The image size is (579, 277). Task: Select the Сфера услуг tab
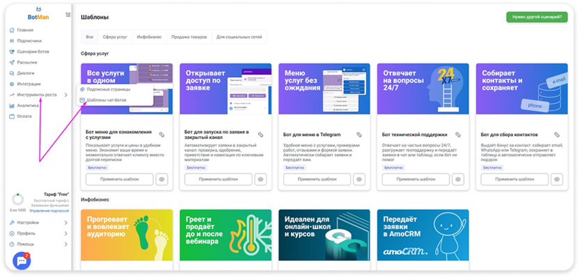[115, 37]
